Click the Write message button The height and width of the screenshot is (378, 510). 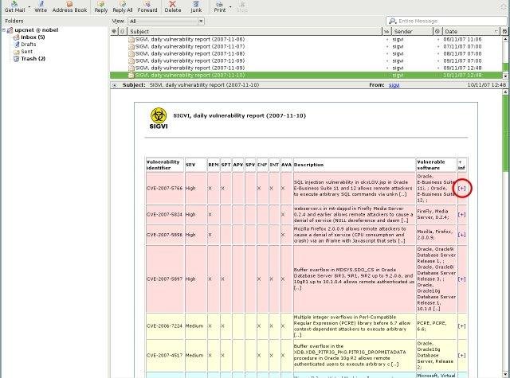coord(41,7)
